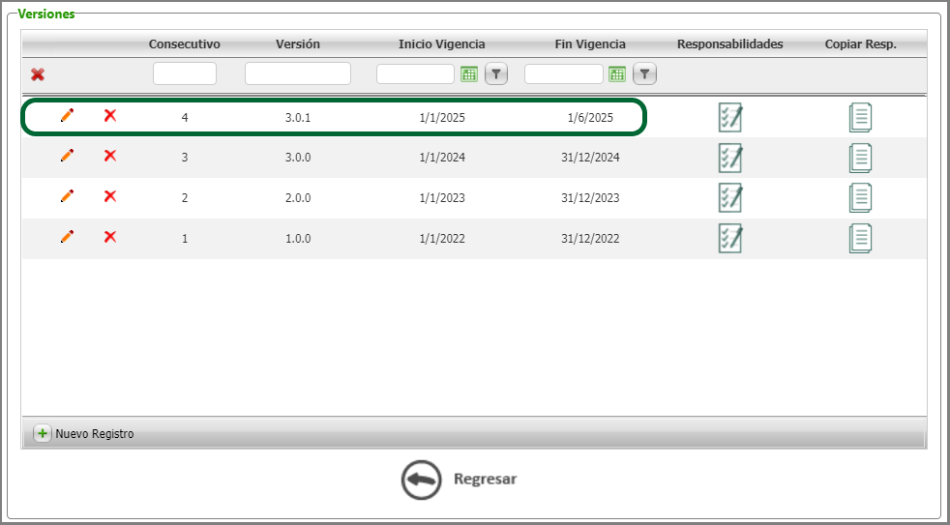
Task: Open the Fin Vigencia calendar picker
Action: (x=617, y=74)
